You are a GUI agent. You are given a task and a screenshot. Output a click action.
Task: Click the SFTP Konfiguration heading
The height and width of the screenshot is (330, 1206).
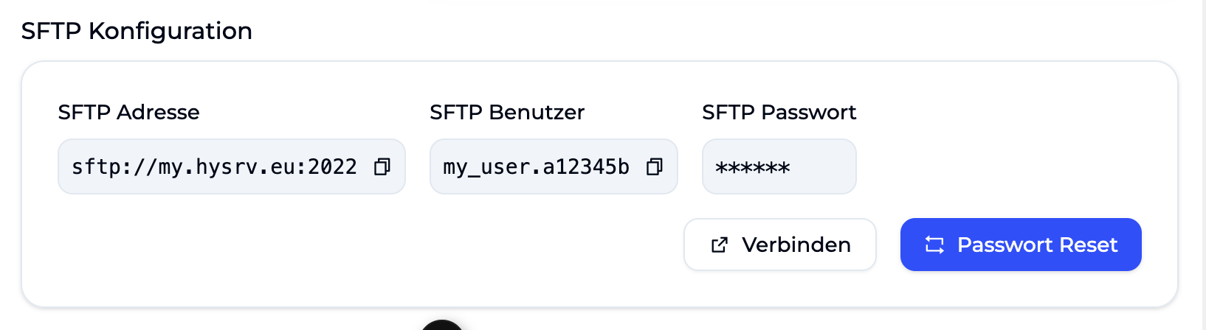click(x=137, y=31)
